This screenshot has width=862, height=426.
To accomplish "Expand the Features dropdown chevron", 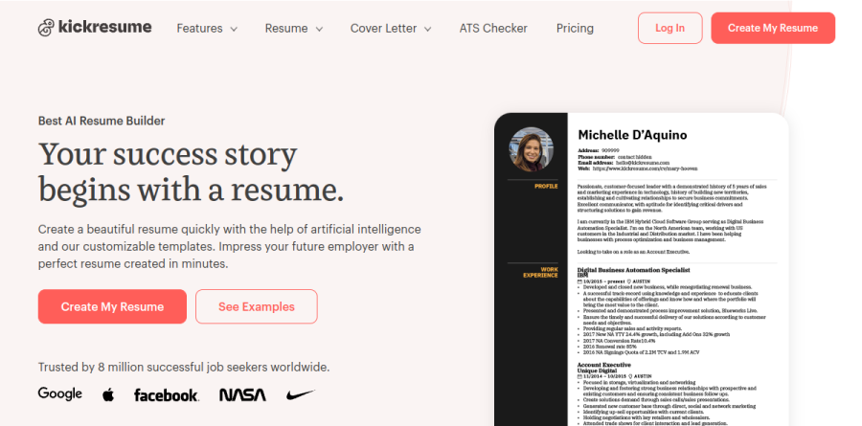I will pyautogui.click(x=234, y=29).
